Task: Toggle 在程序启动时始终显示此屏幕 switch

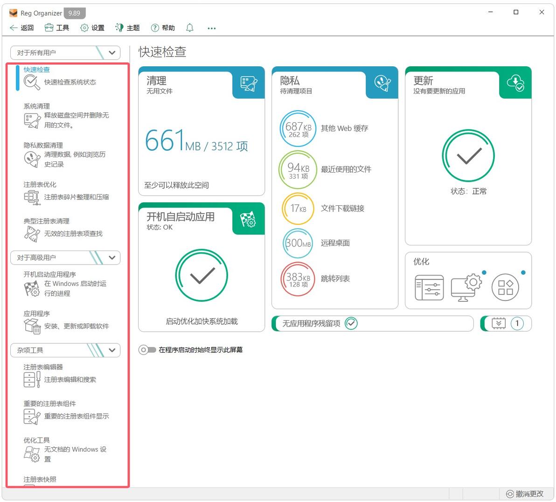Action: pyautogui.click(x=147, y=350)
